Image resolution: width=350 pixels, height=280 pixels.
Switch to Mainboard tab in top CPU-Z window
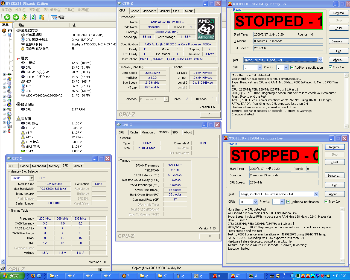(x=149, y=11)
